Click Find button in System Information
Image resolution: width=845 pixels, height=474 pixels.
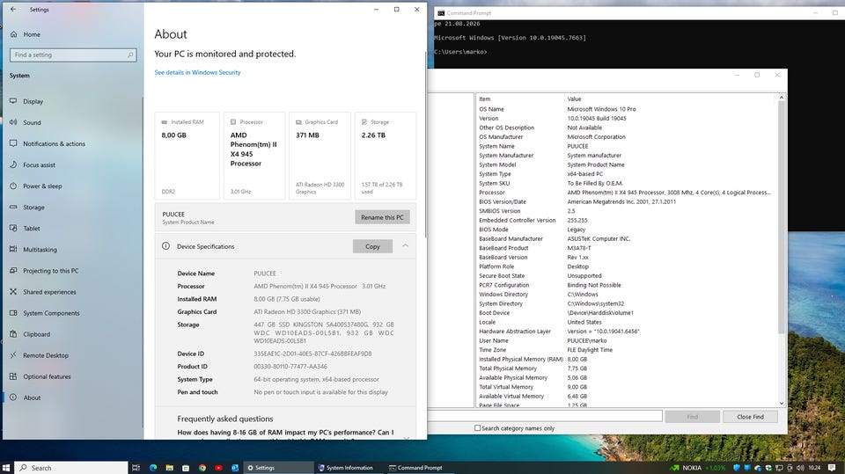coord(692,416)
